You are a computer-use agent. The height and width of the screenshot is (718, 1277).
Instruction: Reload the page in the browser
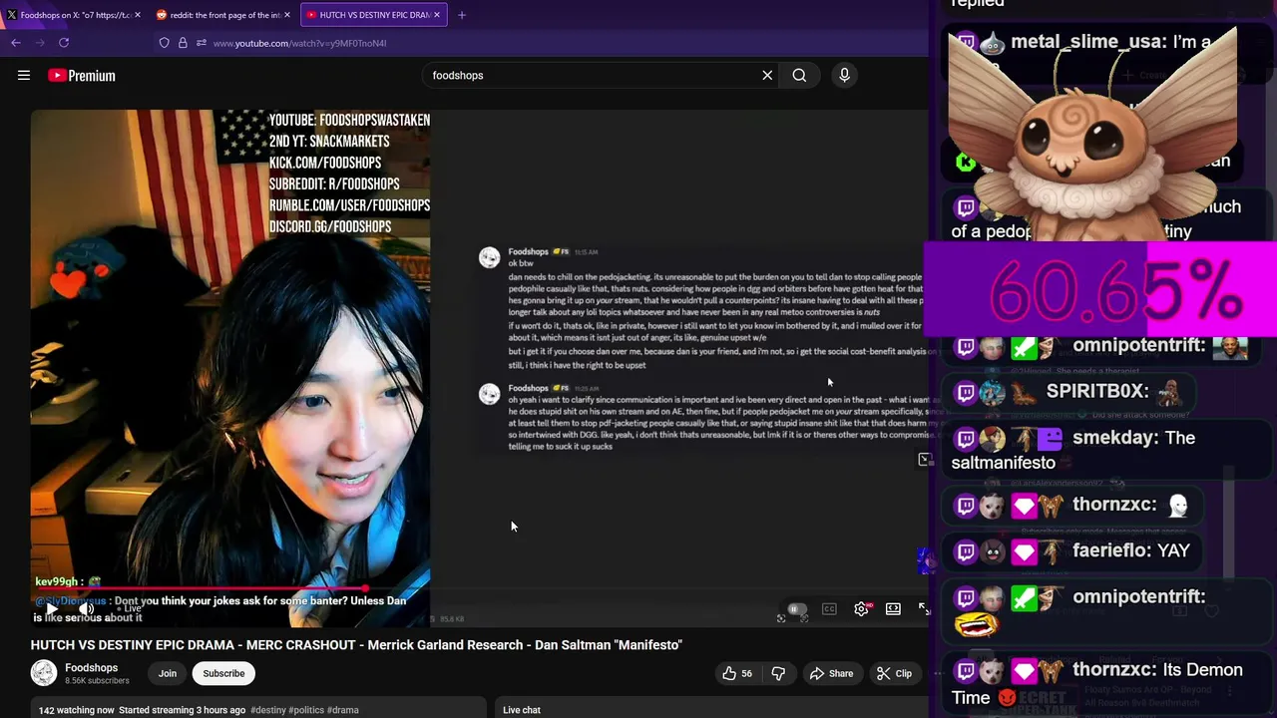click(64, 43)
